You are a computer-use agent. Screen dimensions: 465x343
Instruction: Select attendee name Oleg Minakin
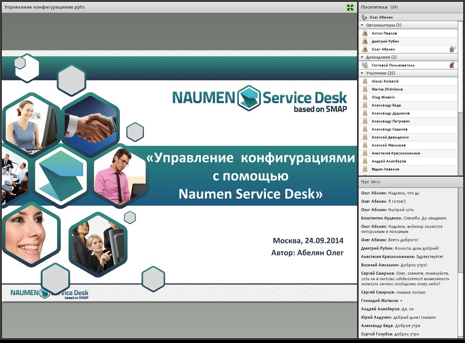(x=383, y=97)
